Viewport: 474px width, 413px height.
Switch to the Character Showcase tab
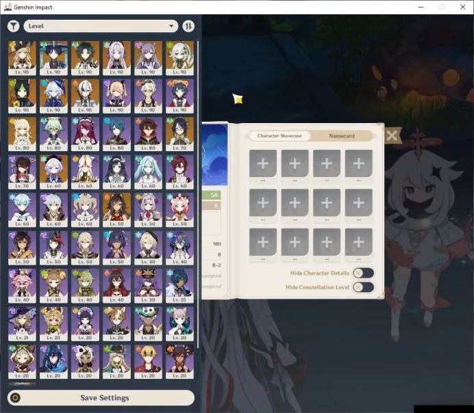pos(279,136)
